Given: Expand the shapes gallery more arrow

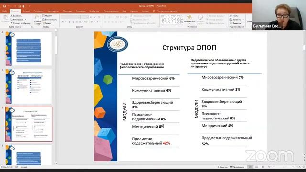Looking at the screenshot, I should click(x=182, y=23).
